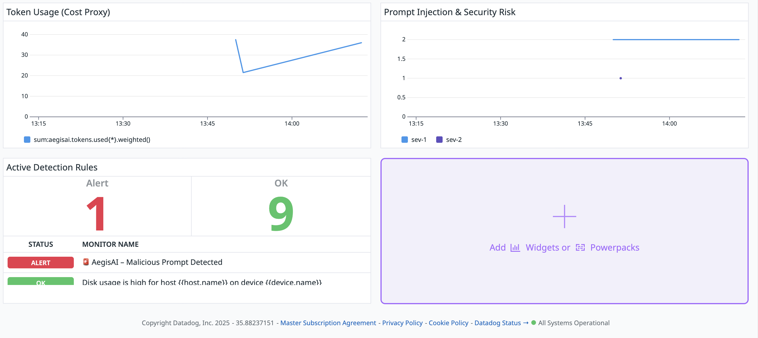Click the OK count of 9

pyautogui.click(x=281, y=214)
